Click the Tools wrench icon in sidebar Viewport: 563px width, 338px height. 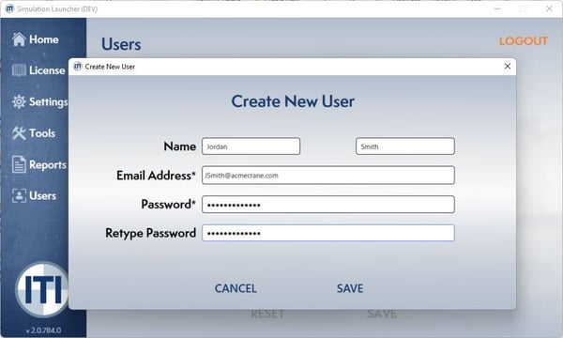click(19, 133)
